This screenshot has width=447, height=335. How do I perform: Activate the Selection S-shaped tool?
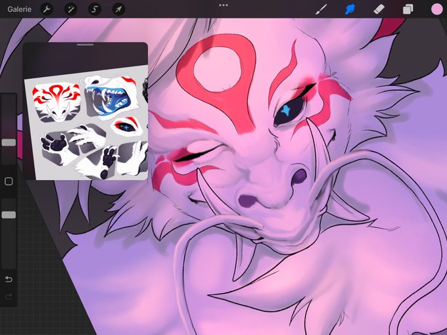tap(95, 9)
